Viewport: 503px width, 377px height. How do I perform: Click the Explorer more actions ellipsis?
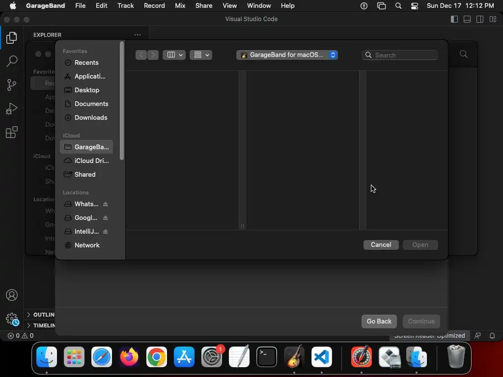click(x=138, y=35)
